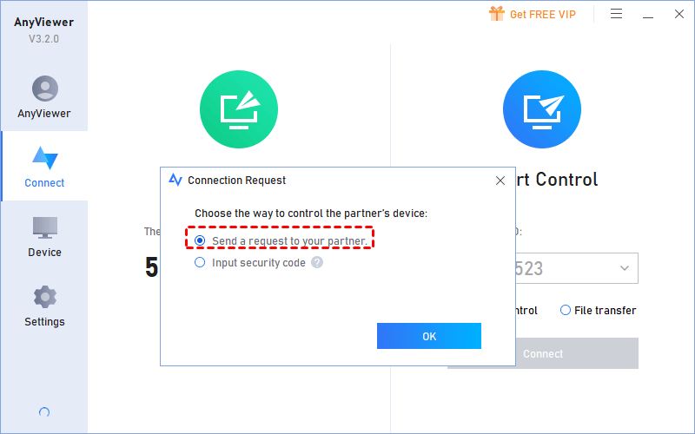Click the help question mark beside security code
695x434 pixels.
pos(317,263)
